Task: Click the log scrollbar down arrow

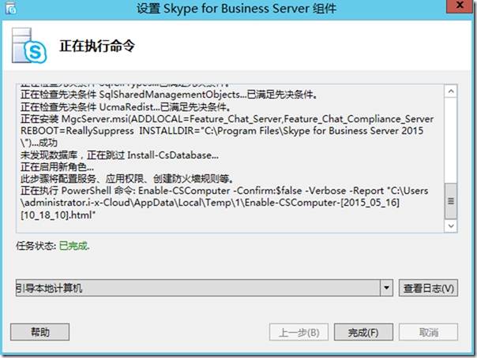Action: point(451,226)
